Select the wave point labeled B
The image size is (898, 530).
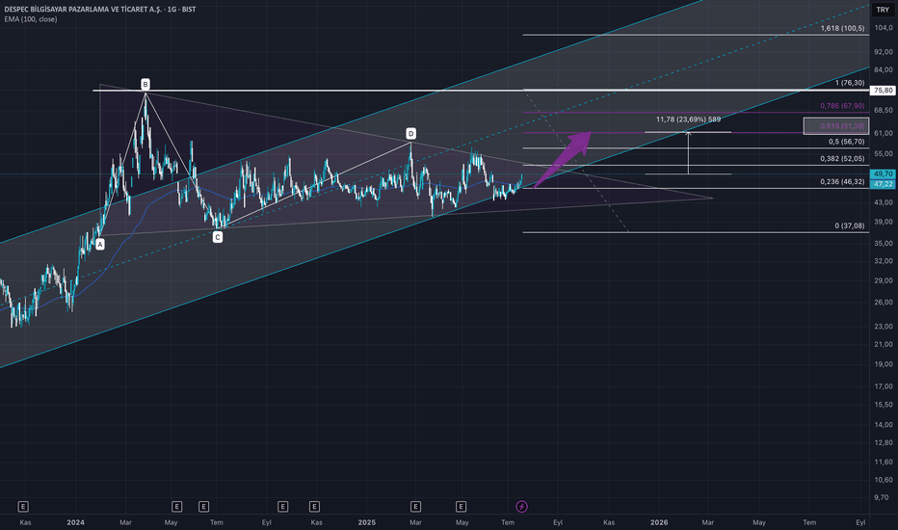(x=145, y=85)
